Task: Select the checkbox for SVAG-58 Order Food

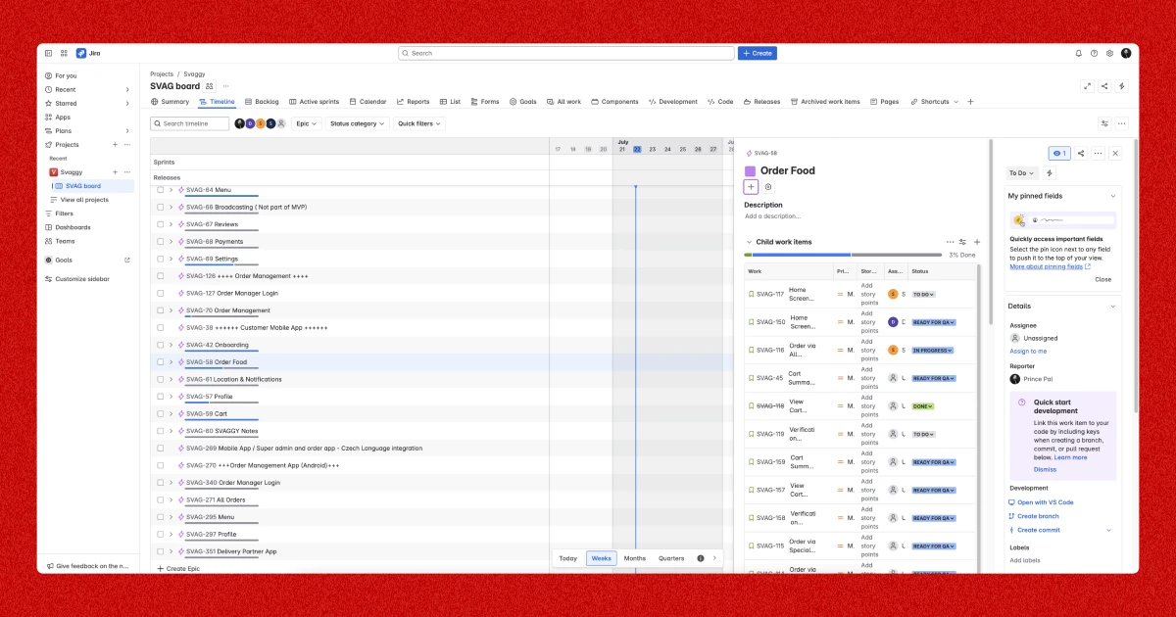Action: point(160,361)
